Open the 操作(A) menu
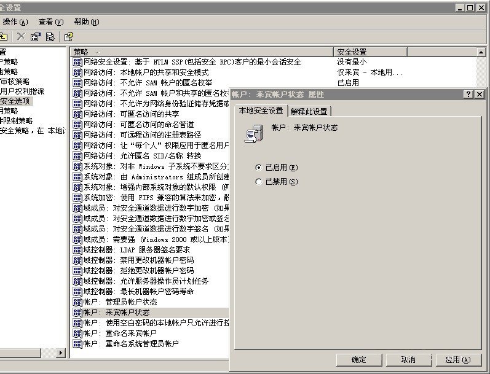 (x=15, y=22)
